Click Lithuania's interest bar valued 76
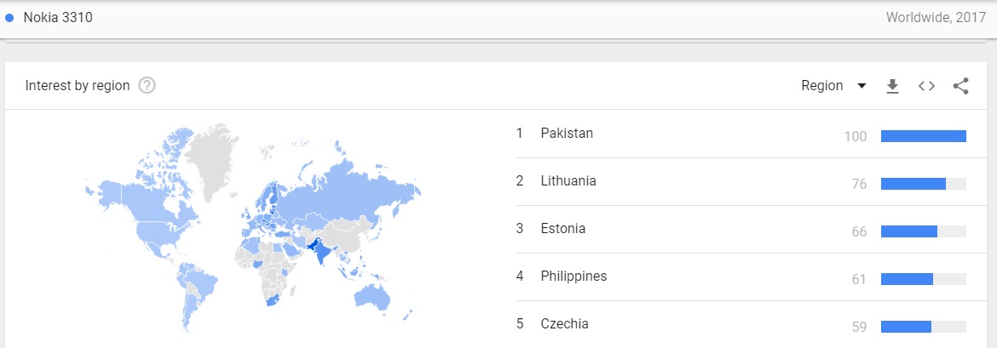This screenshot has width=997, height=348. (913, 184)
